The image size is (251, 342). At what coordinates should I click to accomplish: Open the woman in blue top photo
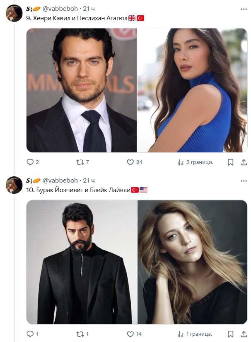(x=192, y=90)
